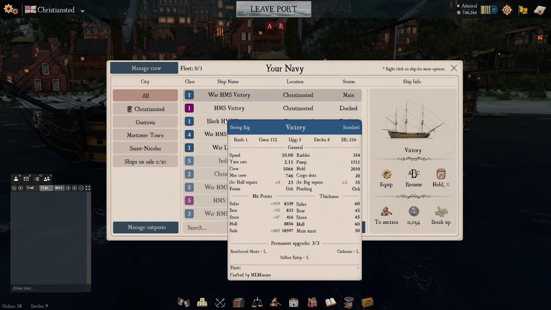
Task: Click the Hold percent barrel icon
Action: click(x=441, y=174)
